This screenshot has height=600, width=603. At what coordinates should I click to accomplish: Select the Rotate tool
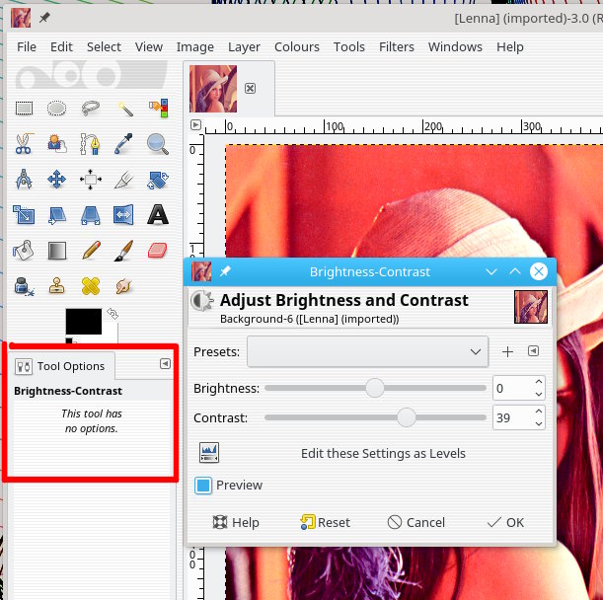[x=158, y=180]
